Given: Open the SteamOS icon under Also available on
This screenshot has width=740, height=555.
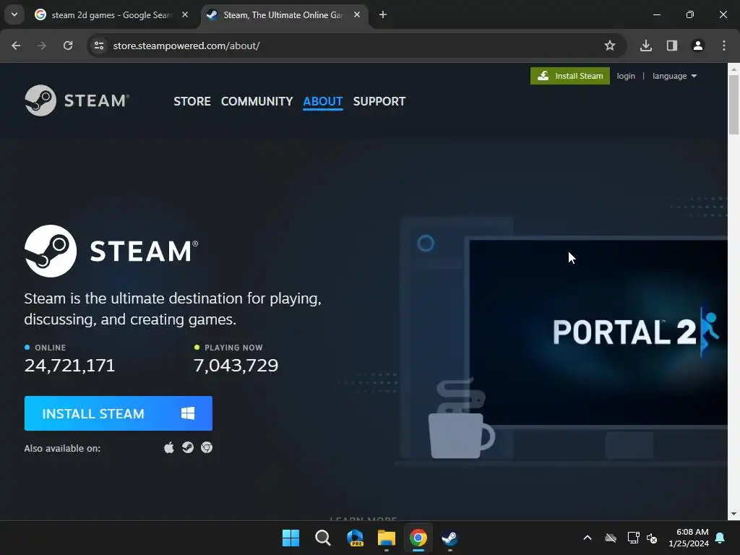Looking at the screenshot, I should pyautogui.click(x=188, y=447).
